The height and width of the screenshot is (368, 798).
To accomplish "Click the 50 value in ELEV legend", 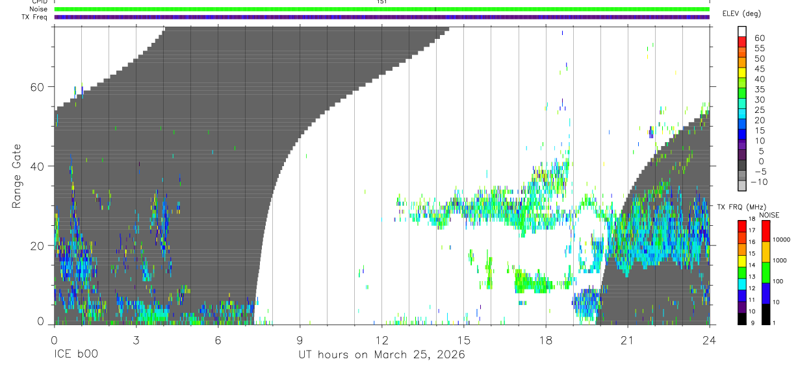I will click(759, 59).
